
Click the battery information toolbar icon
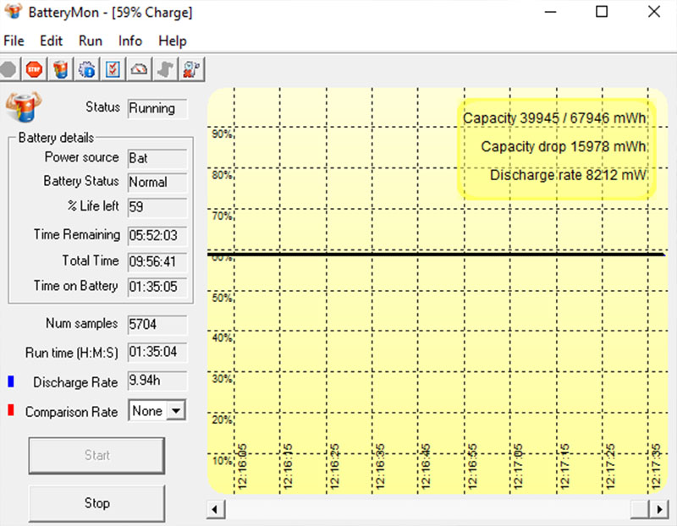(60, 69)
